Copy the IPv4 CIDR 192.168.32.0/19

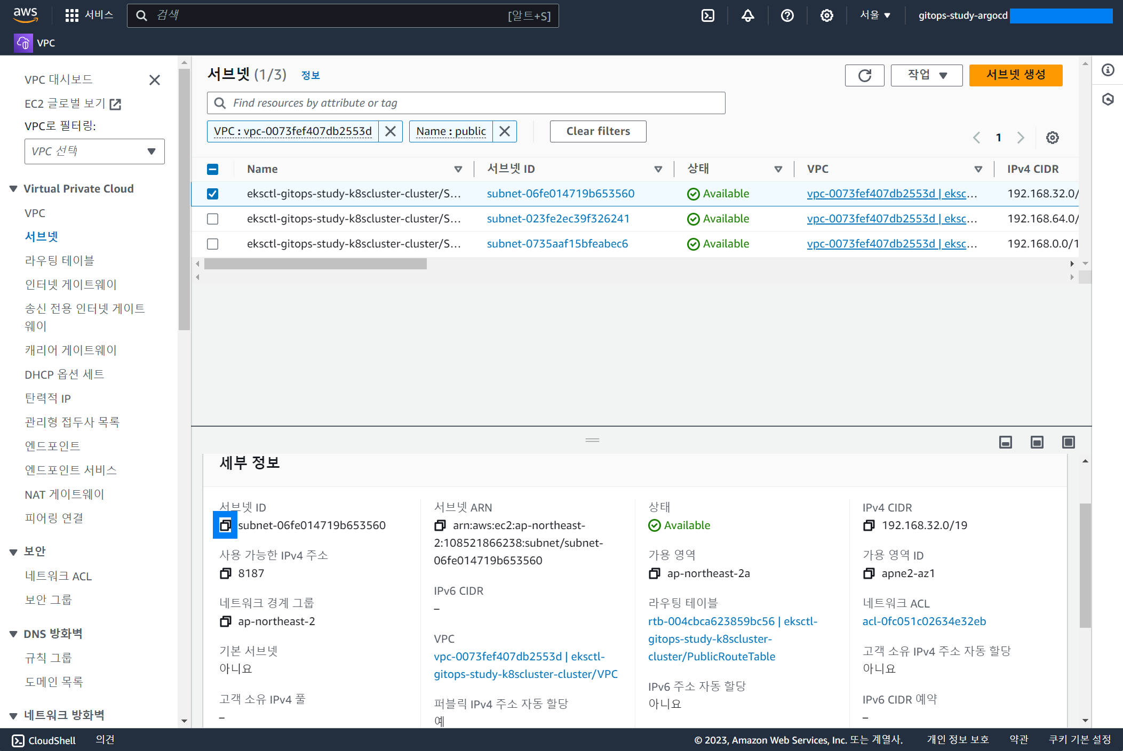[x=869, y=525]
